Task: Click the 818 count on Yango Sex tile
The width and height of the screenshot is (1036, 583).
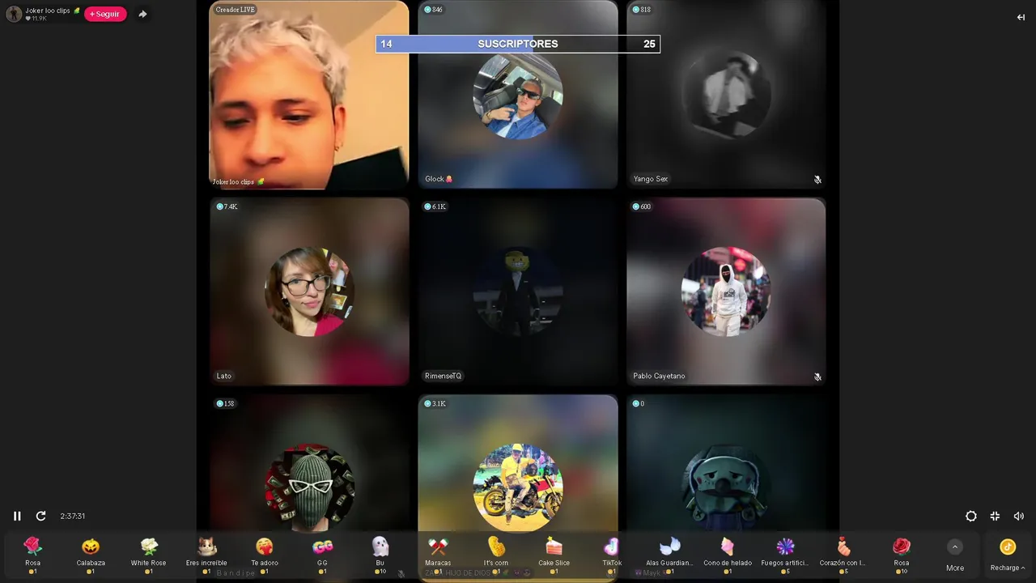Action: (x=641, y=10)
